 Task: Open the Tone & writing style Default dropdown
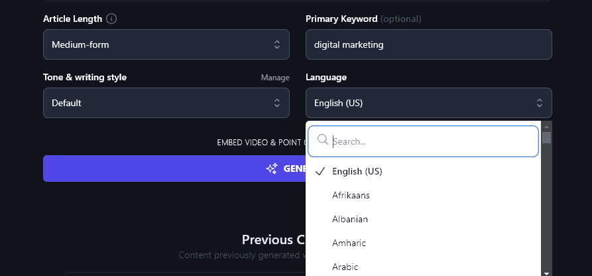[166, 103]
